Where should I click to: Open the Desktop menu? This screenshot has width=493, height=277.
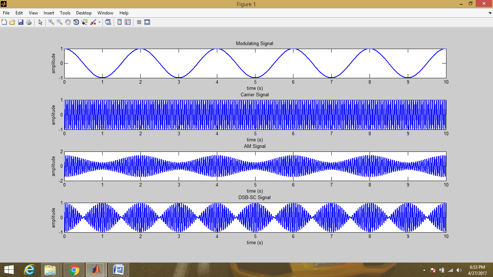click(x=84, y=13)
